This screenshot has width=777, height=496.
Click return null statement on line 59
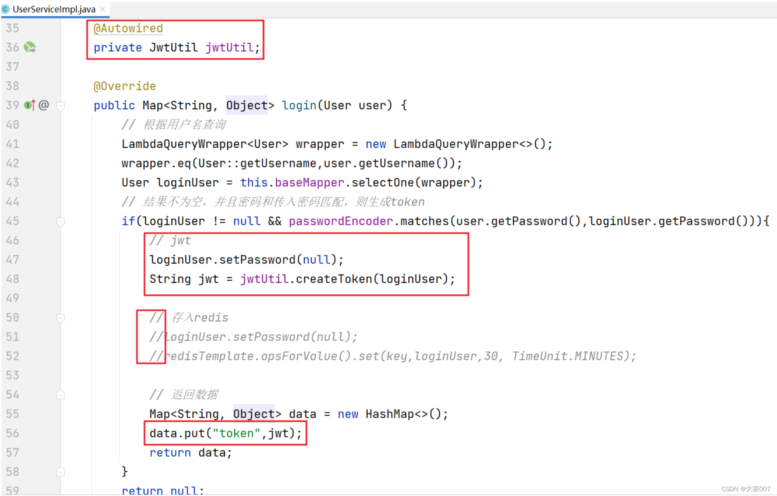click(162, 490)
